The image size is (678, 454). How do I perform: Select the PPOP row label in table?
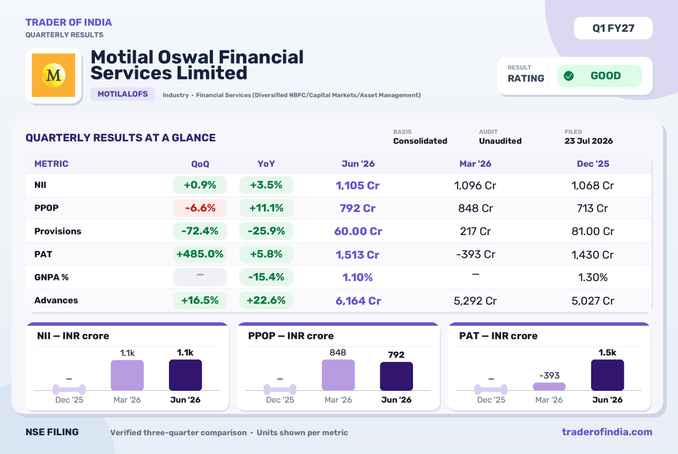pos(46,208)
